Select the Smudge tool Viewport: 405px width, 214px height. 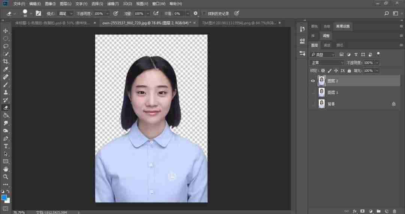click(5, 123)
